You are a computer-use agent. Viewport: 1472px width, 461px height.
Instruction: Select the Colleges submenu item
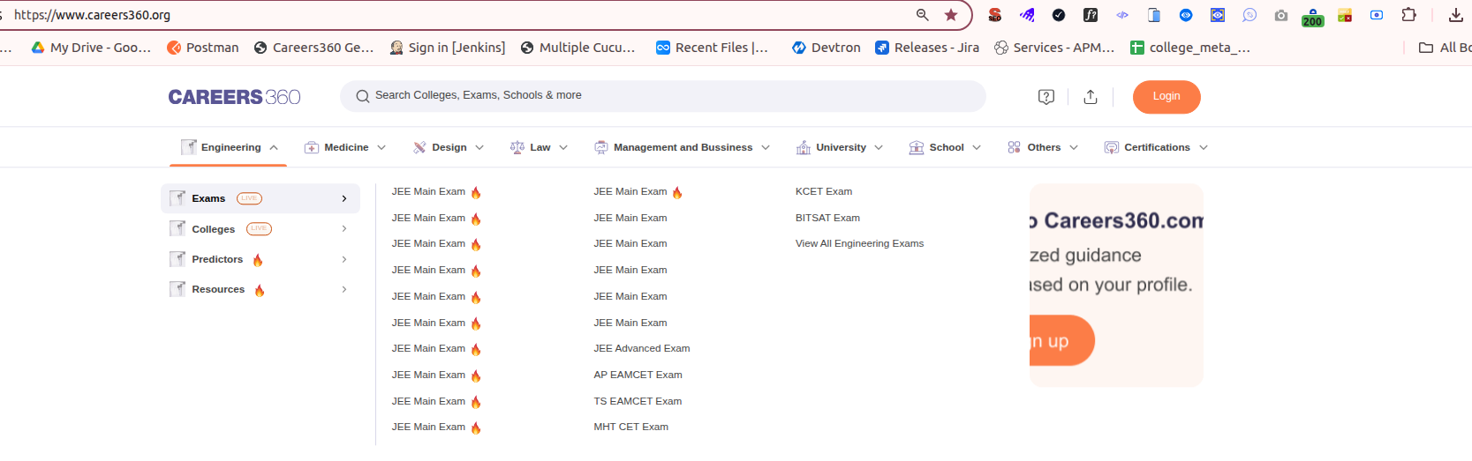point(260,229)
